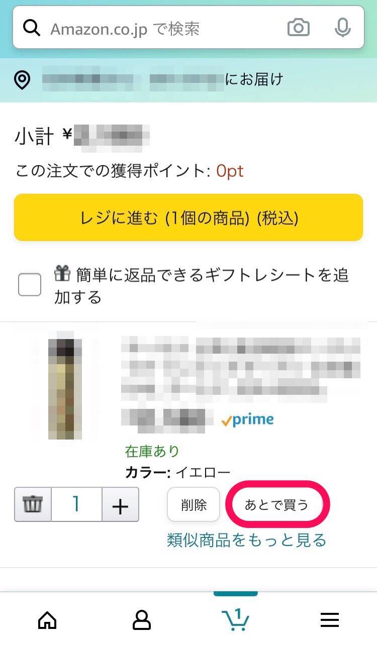This screenshot has height=648, width=377.
Task: Open camera search icon
Action: pyautogui.click(x=298, y=28)
